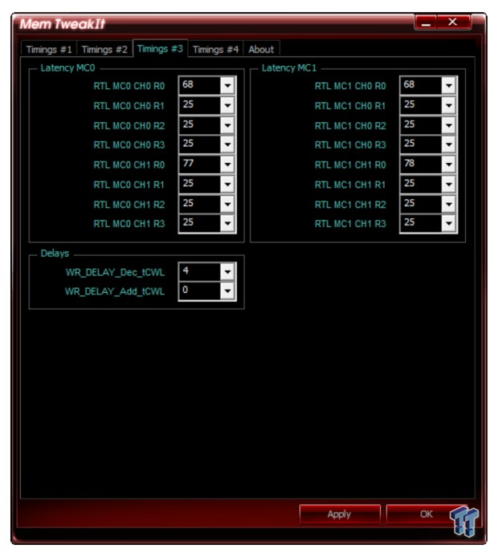498x557 pixels.
Task: Expand RTL MC0 CH1 R0 dropdown
Action: coord(227,165)
